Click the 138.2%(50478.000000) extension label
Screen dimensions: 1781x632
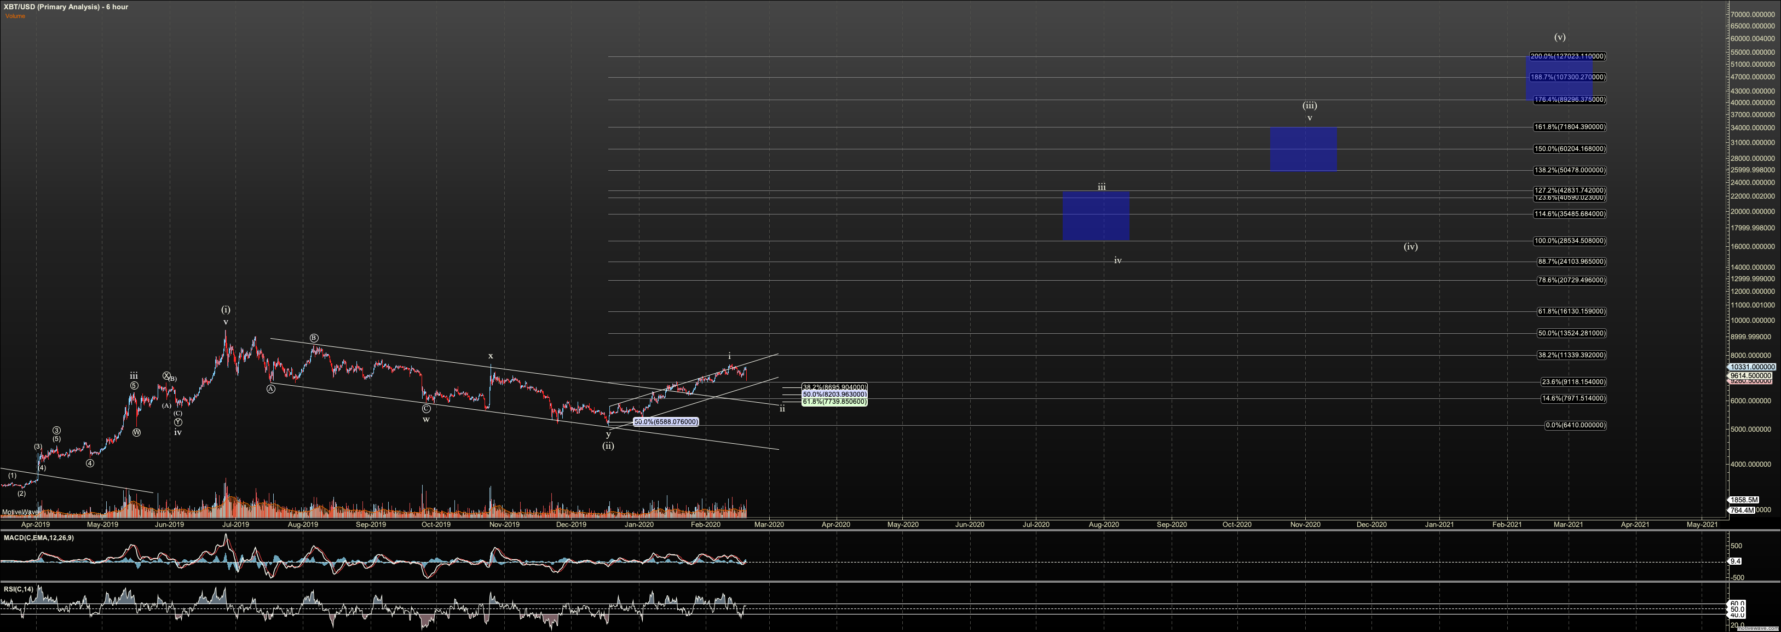[x=1570, y=171]
